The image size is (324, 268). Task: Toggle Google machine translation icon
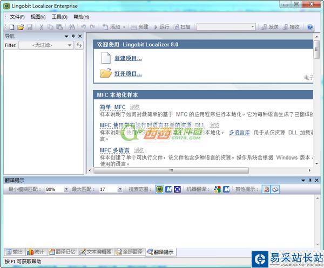217,189
